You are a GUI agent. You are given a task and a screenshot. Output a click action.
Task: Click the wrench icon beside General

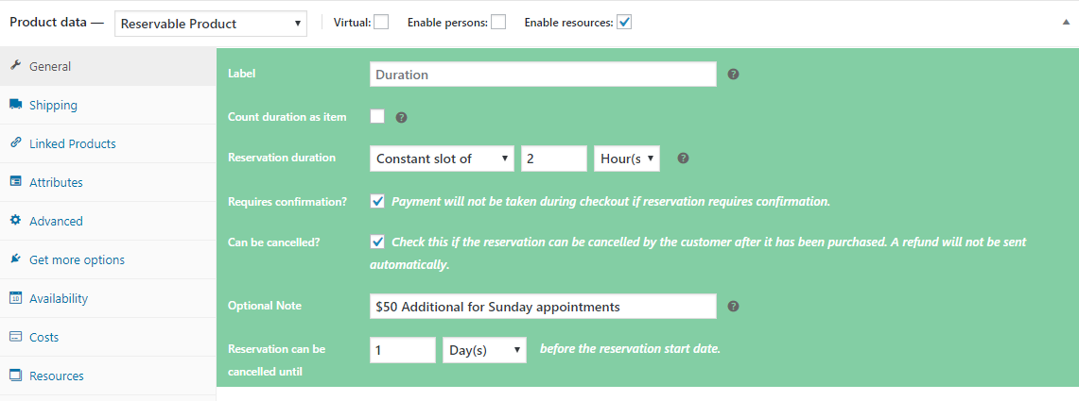[x=16, y=66]
